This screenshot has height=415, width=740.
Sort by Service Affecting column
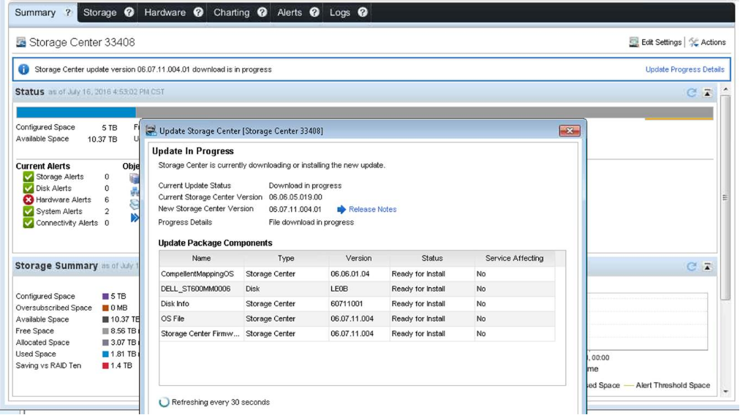point(514,259)
